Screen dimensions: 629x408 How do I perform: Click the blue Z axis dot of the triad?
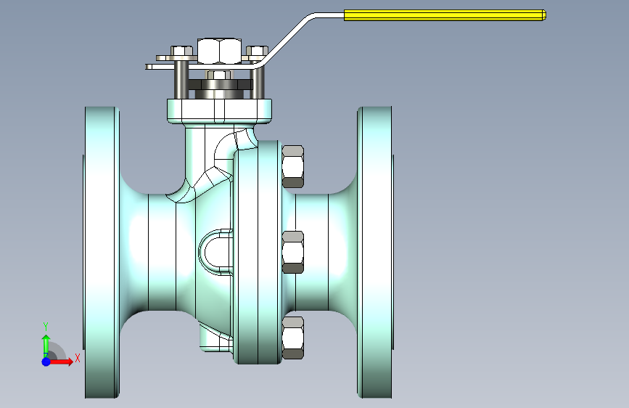pos(46,362)
